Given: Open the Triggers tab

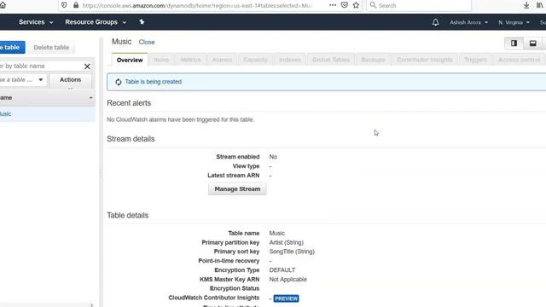Looking at the screenshot, I should coord(475,60).
